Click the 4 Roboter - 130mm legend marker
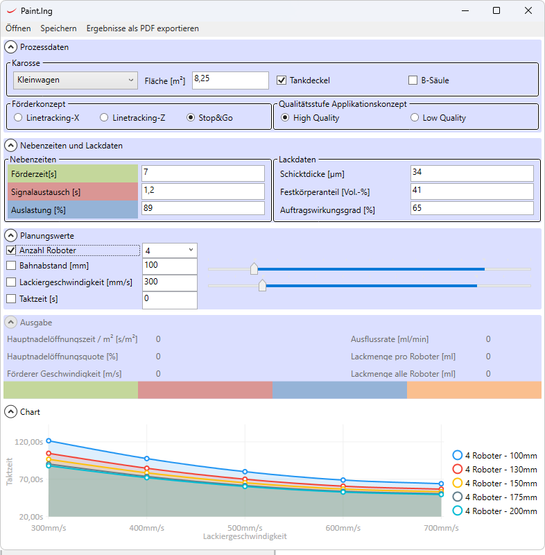Screen dimensions: 545x555 point(457,470)
